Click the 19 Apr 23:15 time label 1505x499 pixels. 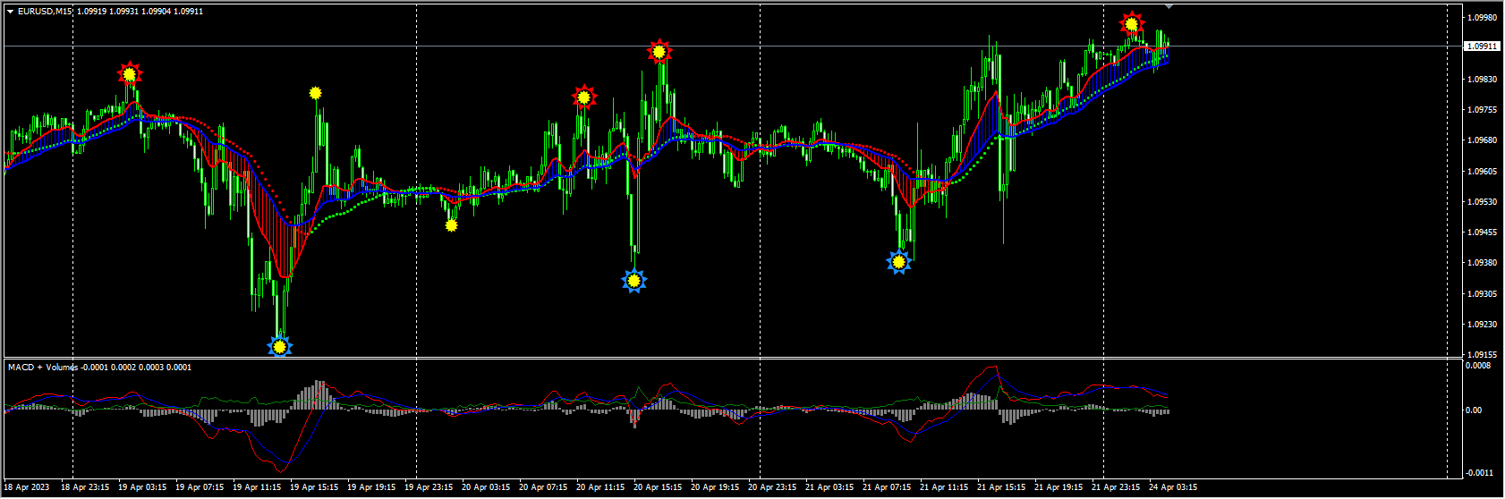(x=429, y=487)
